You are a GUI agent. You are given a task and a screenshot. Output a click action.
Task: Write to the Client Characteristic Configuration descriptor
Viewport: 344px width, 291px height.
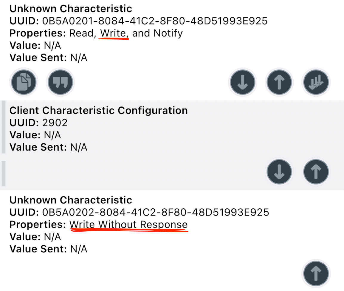click(316, 172)
